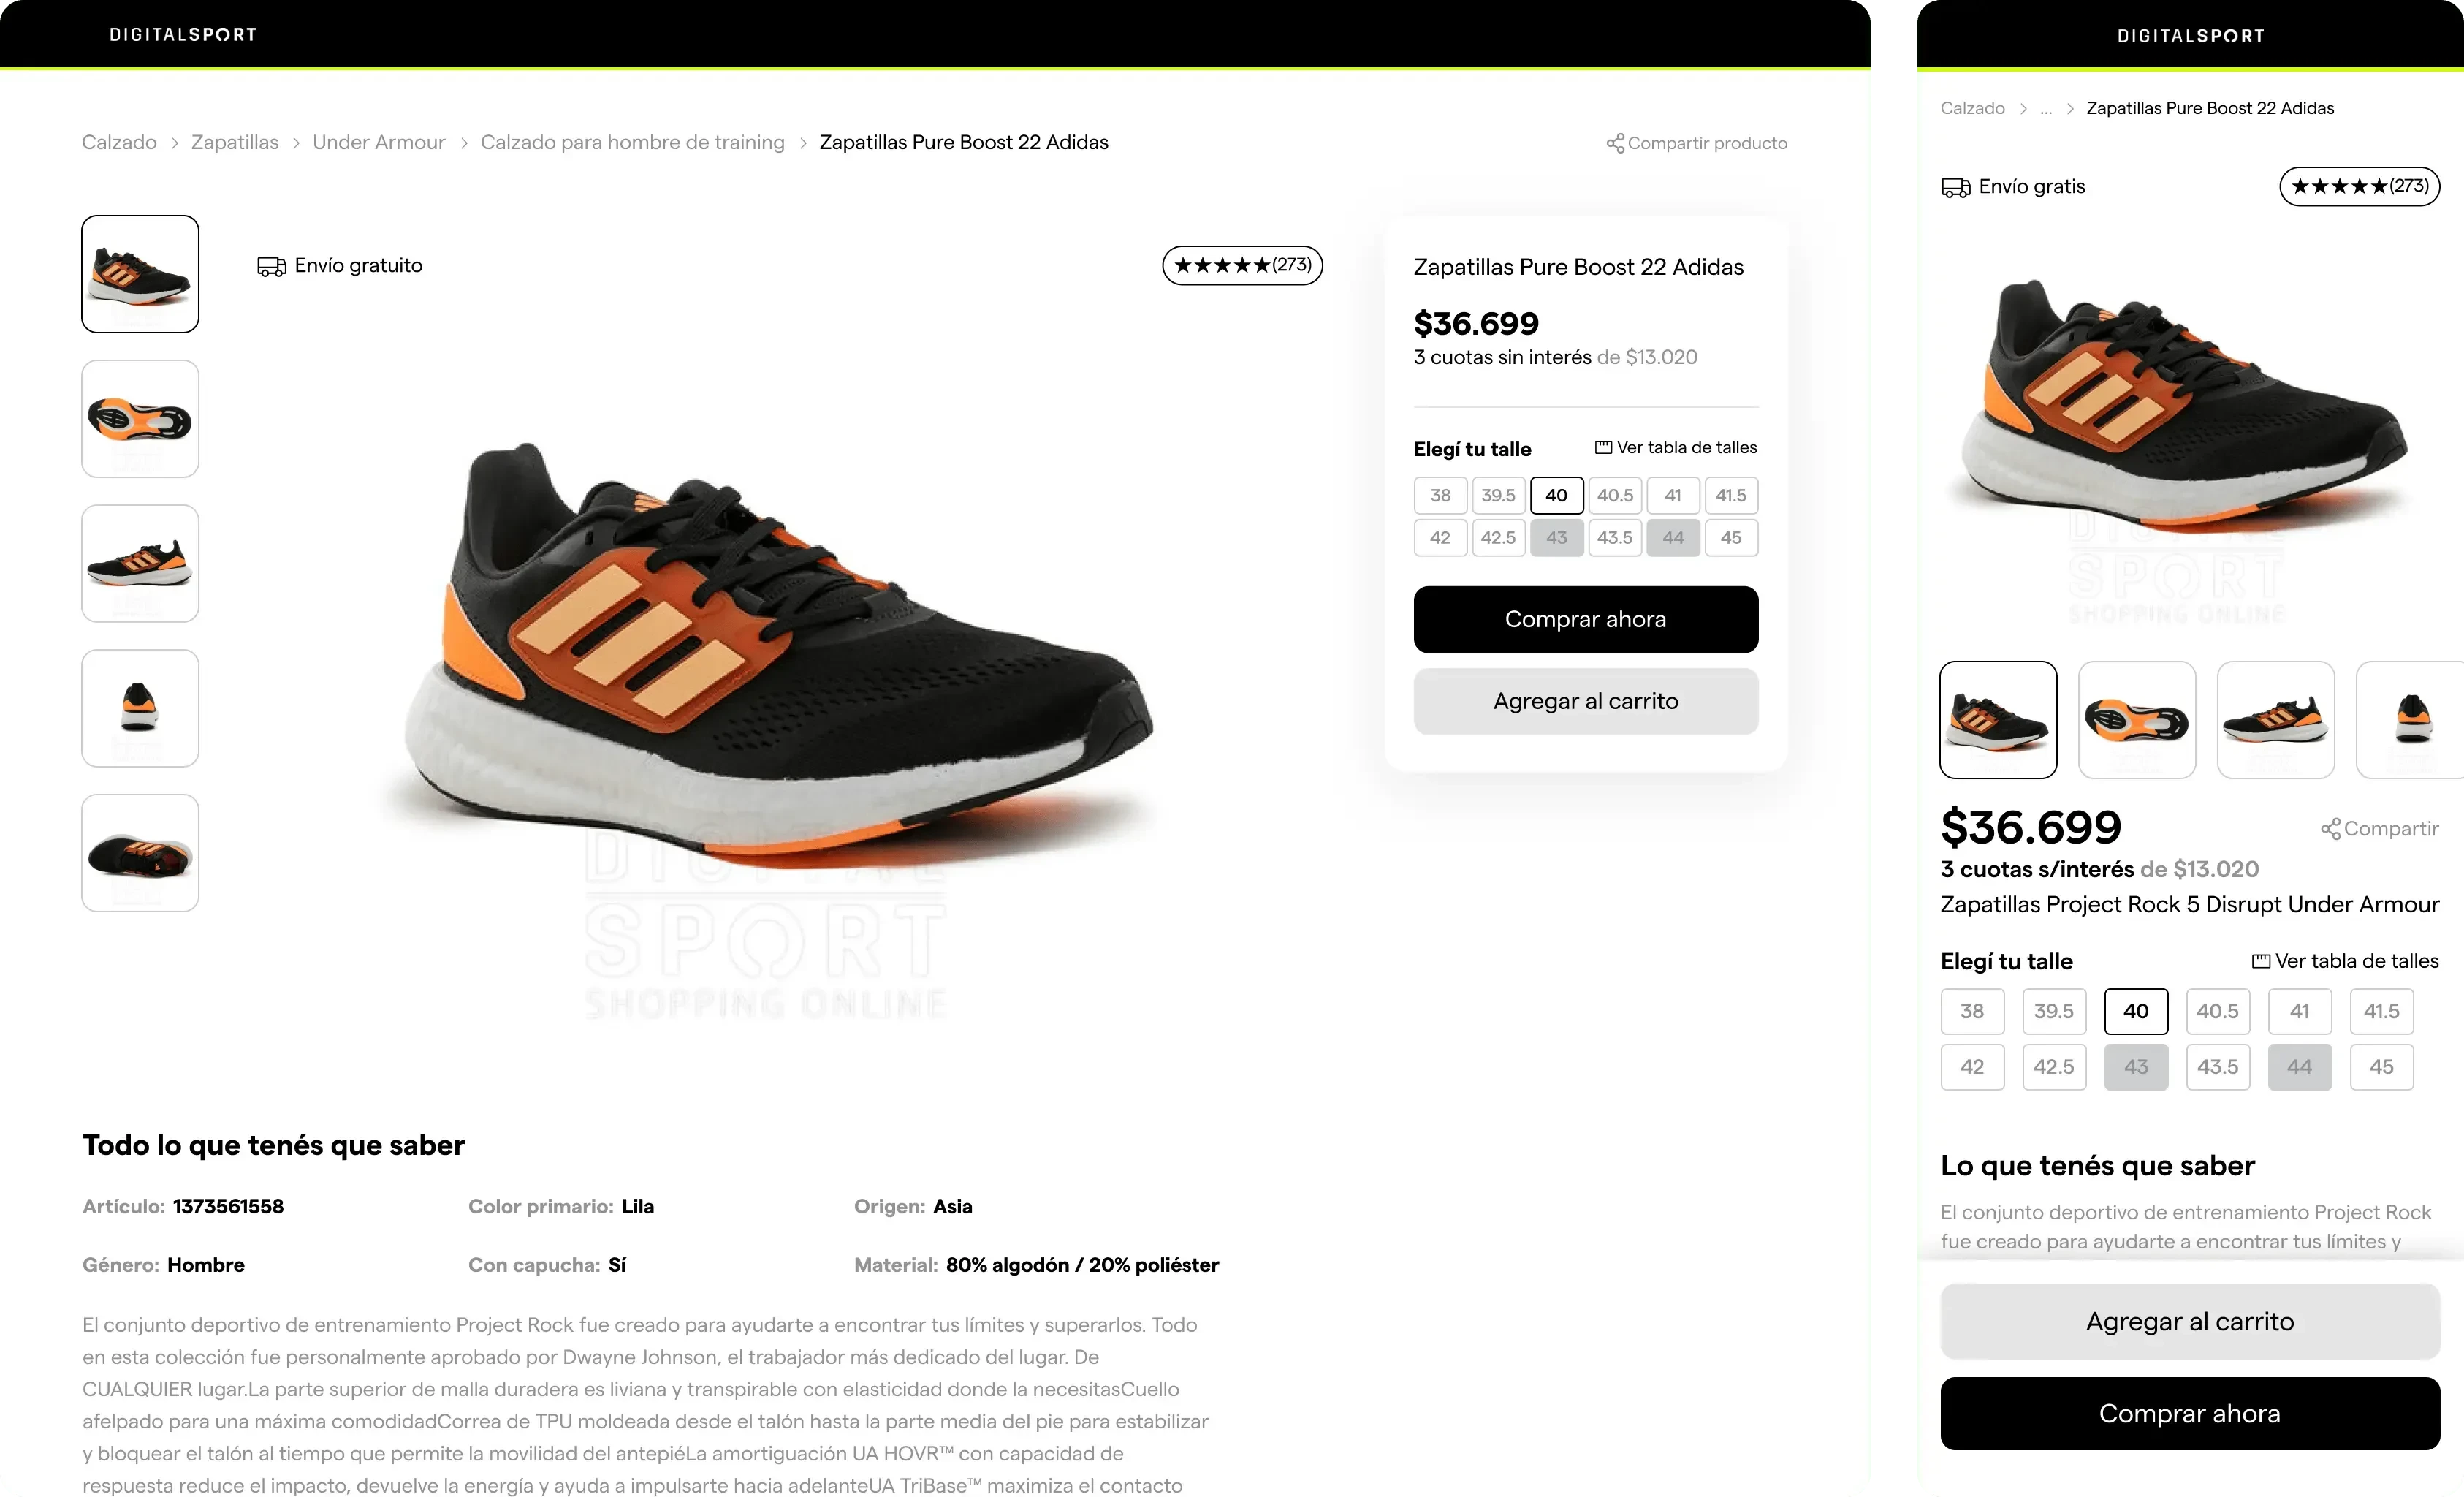Open the mobile star rating badge (273)
Image resolution: width=2464 pixels, height=1497 pixels.
click(x=2359, y=187)
